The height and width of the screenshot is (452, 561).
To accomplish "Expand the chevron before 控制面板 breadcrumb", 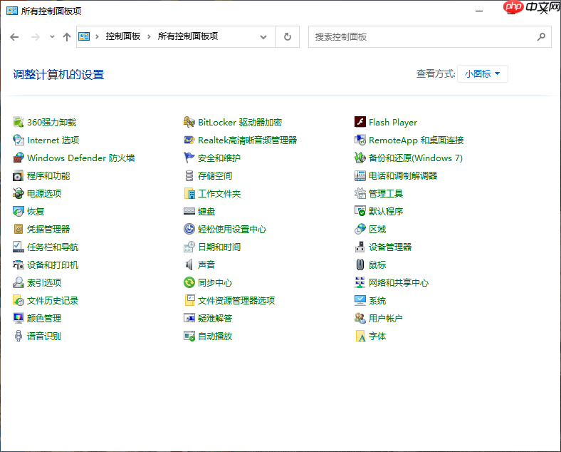I will 97,36.
